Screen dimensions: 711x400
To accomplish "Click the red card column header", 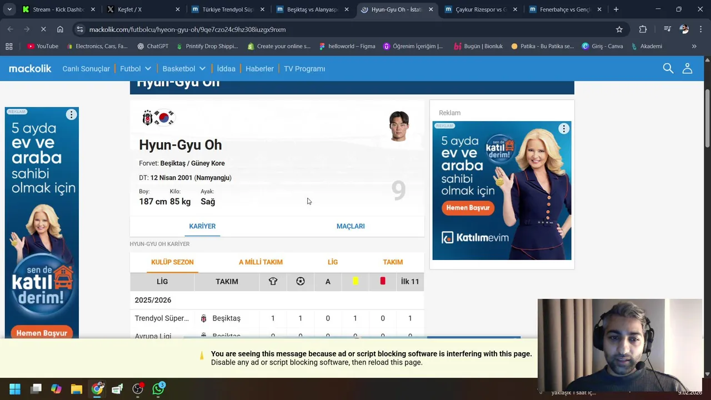I will pyautogui.click(x=383, y=282).
